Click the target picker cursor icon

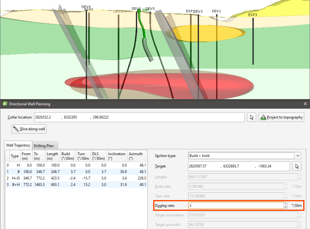(296, 166)
